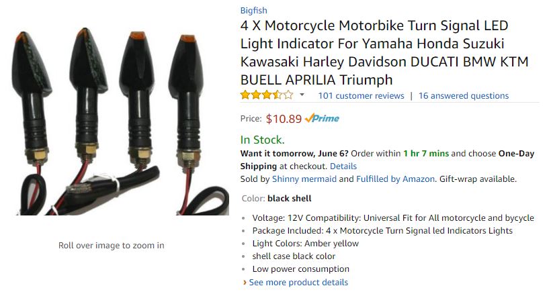Click Roll over image to zoom caption

coord(112,246)
